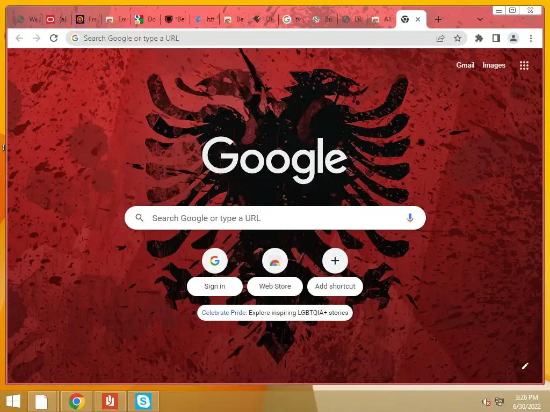Toggle the Chrome side panel

(x=496, y=39)
